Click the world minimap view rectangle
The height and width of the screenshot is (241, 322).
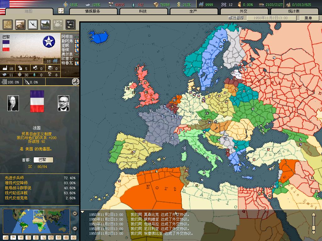tap(39, 215)
